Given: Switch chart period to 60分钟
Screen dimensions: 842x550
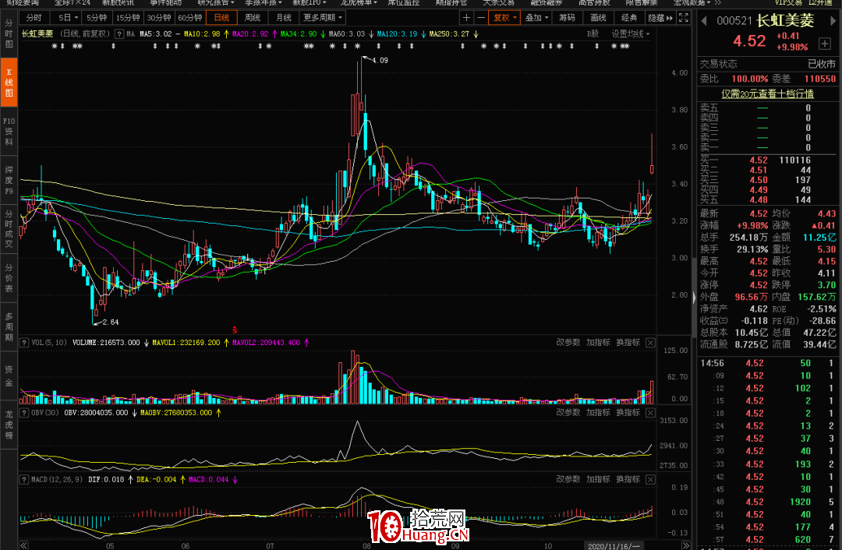Looking at the screenshot, I should tap(189, 18).
